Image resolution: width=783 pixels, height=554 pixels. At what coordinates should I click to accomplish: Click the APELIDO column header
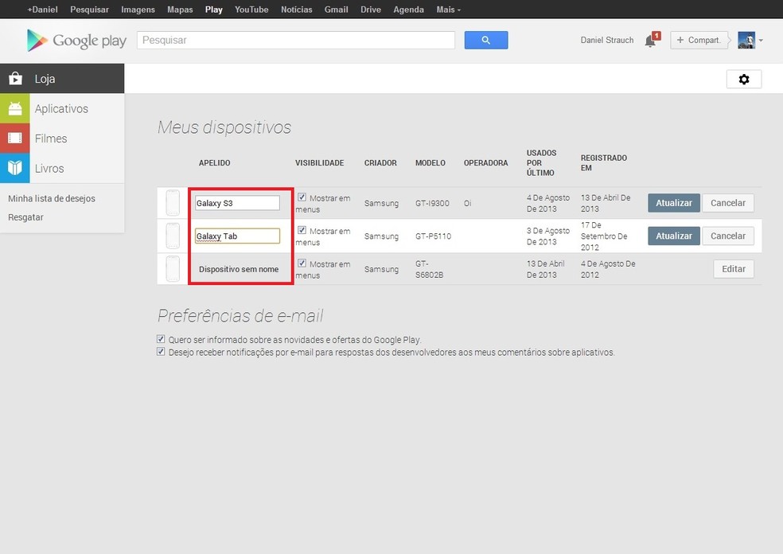215,163
